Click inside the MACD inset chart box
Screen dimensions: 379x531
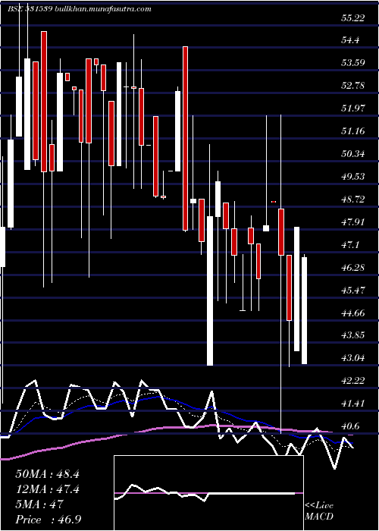(208, 493)
